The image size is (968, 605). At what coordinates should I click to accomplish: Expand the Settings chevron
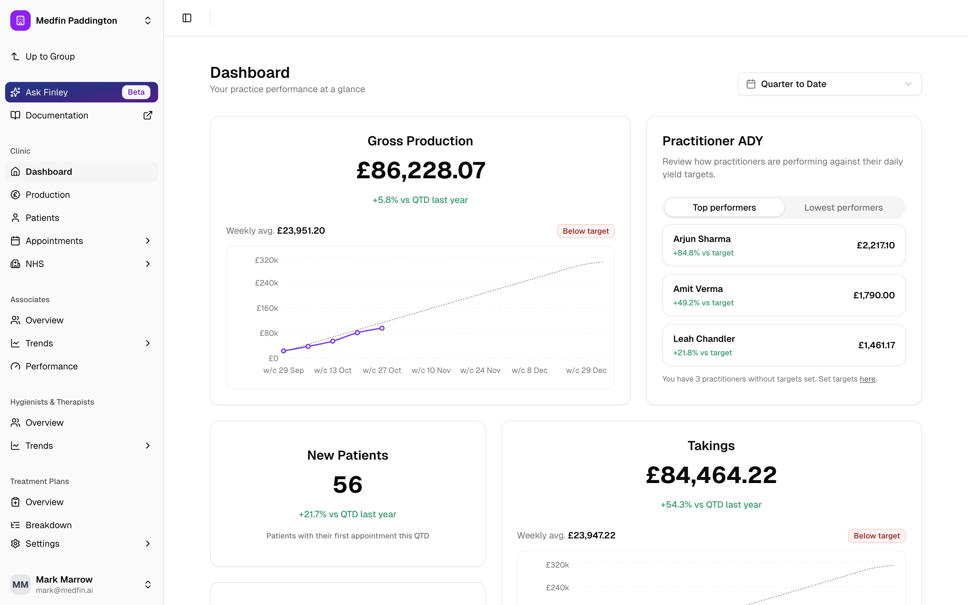pyautogui.click(x=148, y=544)
